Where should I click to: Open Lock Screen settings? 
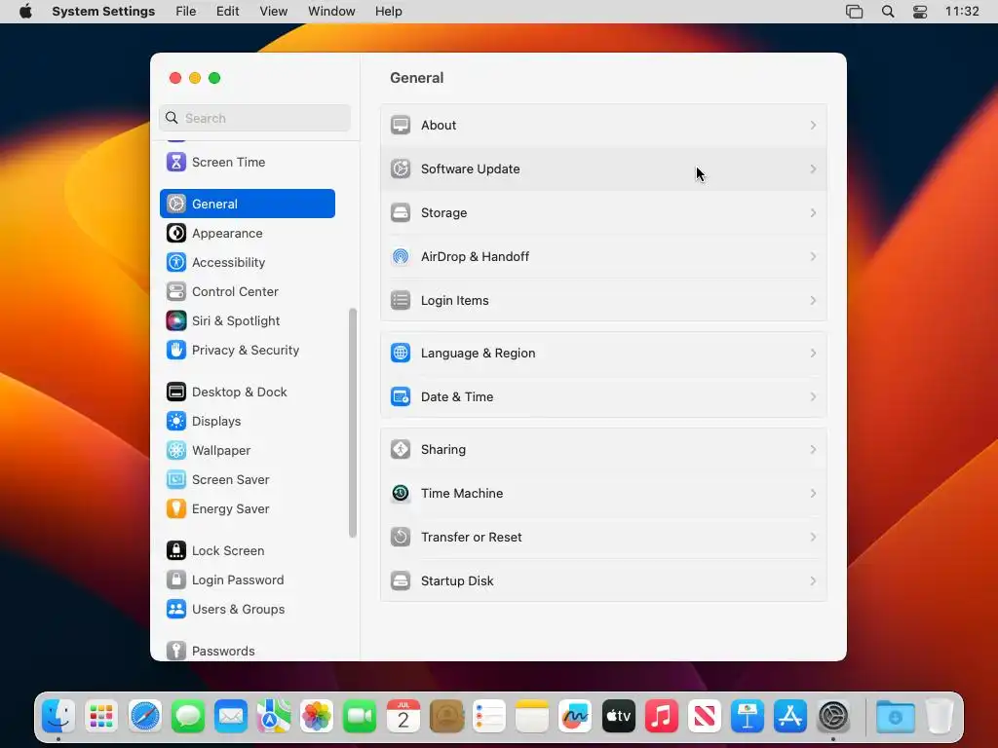[247, 551]
